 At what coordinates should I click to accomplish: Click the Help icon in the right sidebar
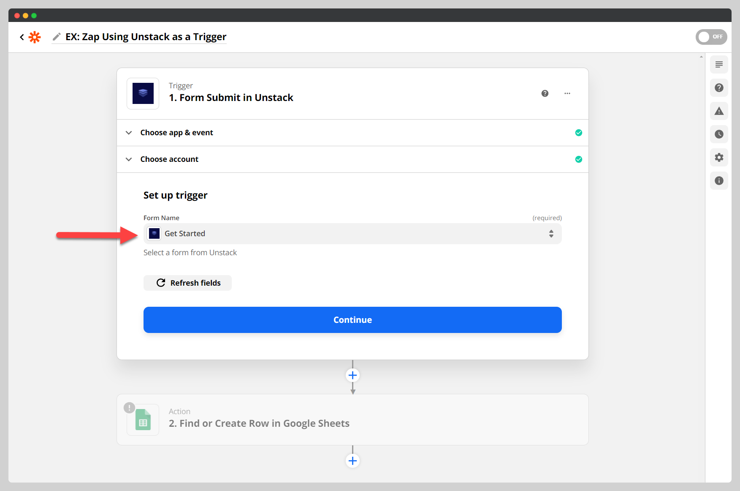pos(719,87)
